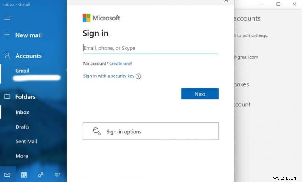Open the Accounts section
The width and height of the screenshot is (302, 182).
point(28,56)
